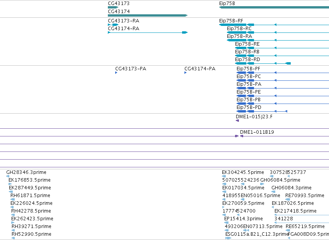The height and width of the screenshot is (240, 329).
Task: Click the RH42278.5prime EST label
Action: tap(31, 211)
